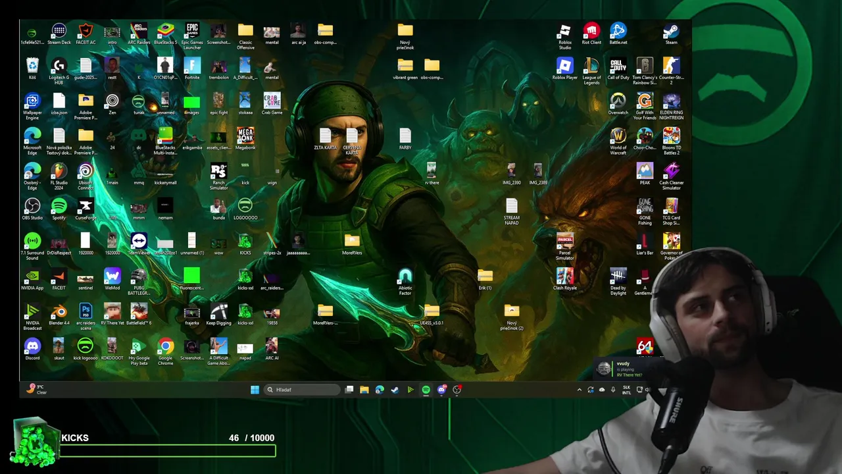The height and width of the screenshot is (474, 842).
Task: Open the Stream Deck desktop shortcut
Action: [x=59, y=34]
